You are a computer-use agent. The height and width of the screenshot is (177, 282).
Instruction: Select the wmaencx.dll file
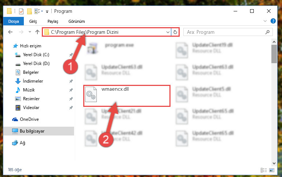click(127, 96)
